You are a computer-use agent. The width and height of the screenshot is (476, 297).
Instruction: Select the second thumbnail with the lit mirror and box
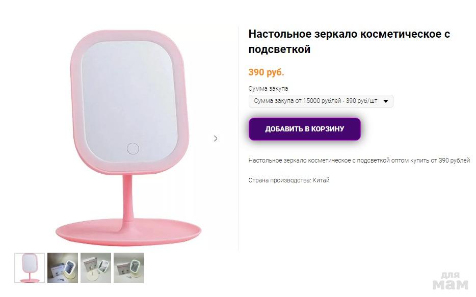(x=63, y=268)
